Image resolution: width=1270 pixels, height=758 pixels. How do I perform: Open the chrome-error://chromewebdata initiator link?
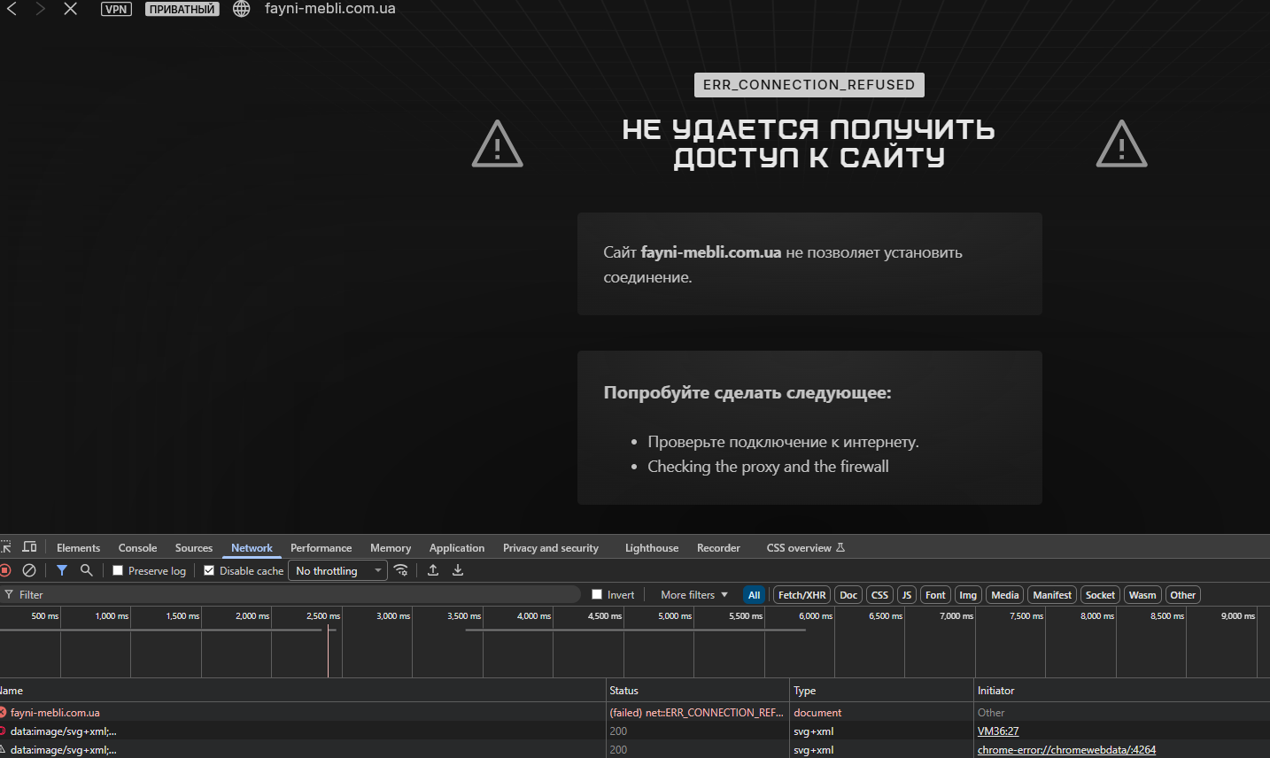(x=1066, y=750)
